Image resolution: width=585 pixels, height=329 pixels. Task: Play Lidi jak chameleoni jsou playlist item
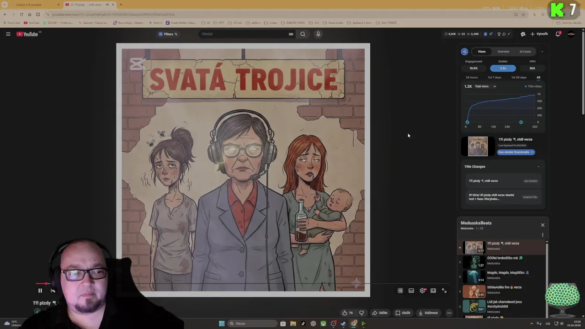[x=501, y=306]
